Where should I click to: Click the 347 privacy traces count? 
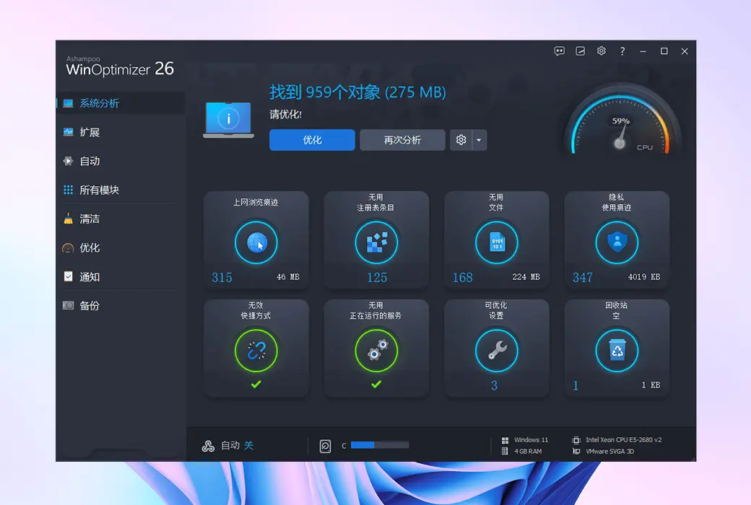pos(583,277)
